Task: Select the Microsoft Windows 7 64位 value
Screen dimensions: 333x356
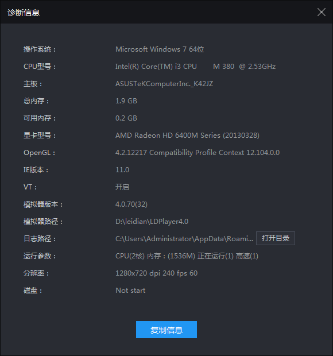Action: (x=160, y=49)
